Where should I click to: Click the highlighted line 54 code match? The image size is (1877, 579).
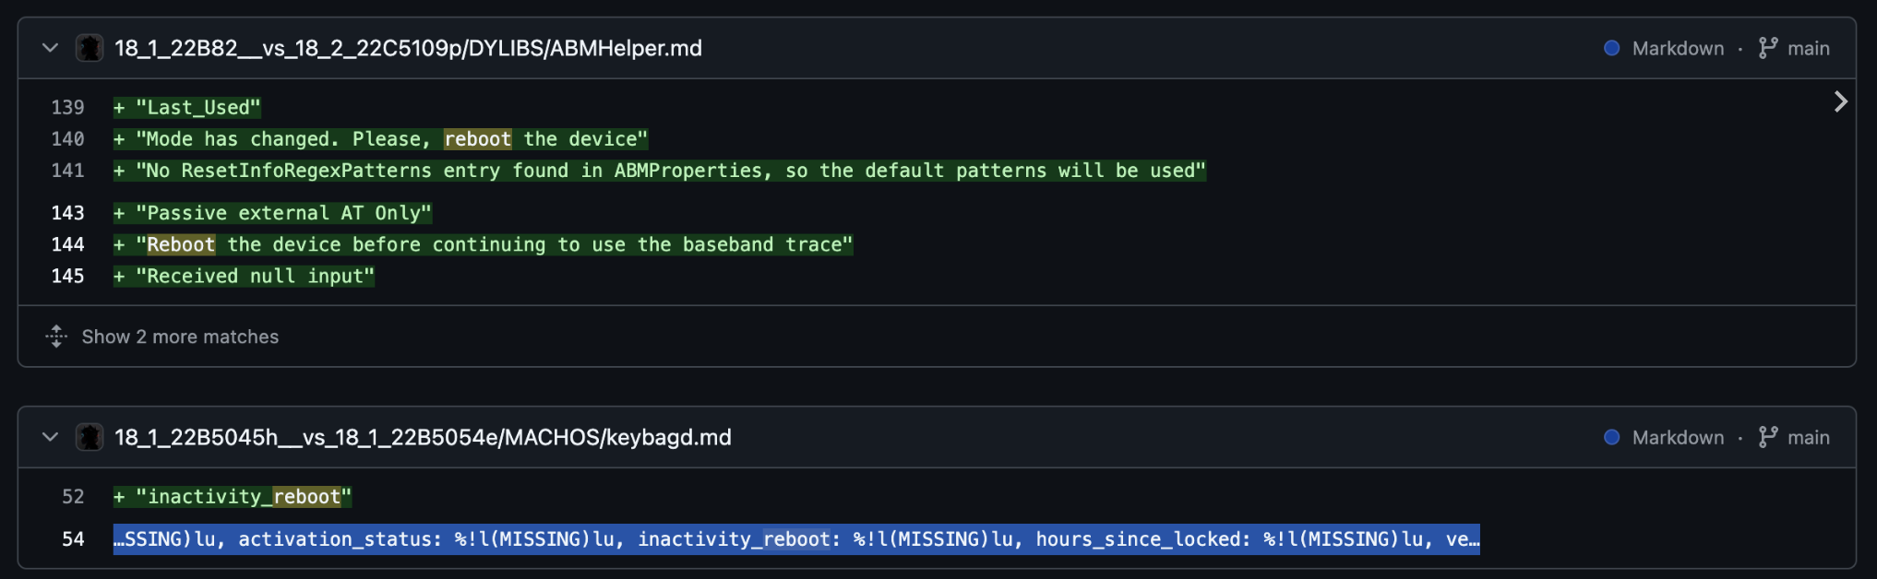point(796,539)
